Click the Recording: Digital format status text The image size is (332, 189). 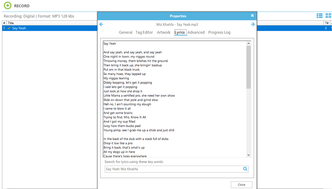(x=39, y=16)
